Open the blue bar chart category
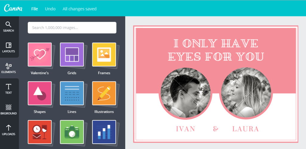Viewport: 306px width, 149px height. [104, 132]
